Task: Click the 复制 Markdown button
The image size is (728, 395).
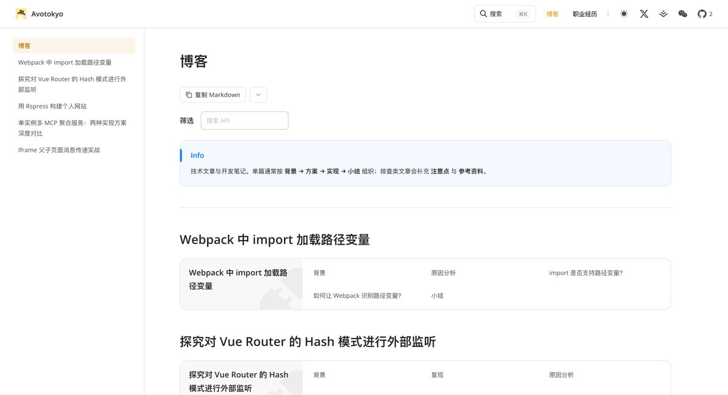Action: [213, 95]
